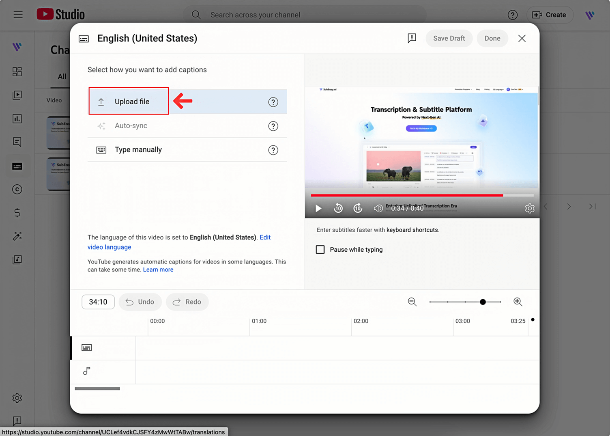
Task: Open the help question mark in top bar
Action: [x=513, y=15]
